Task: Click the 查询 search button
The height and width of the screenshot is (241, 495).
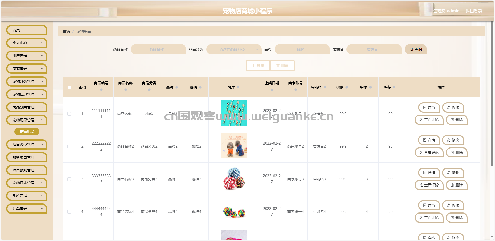Action: coord(416,49)
